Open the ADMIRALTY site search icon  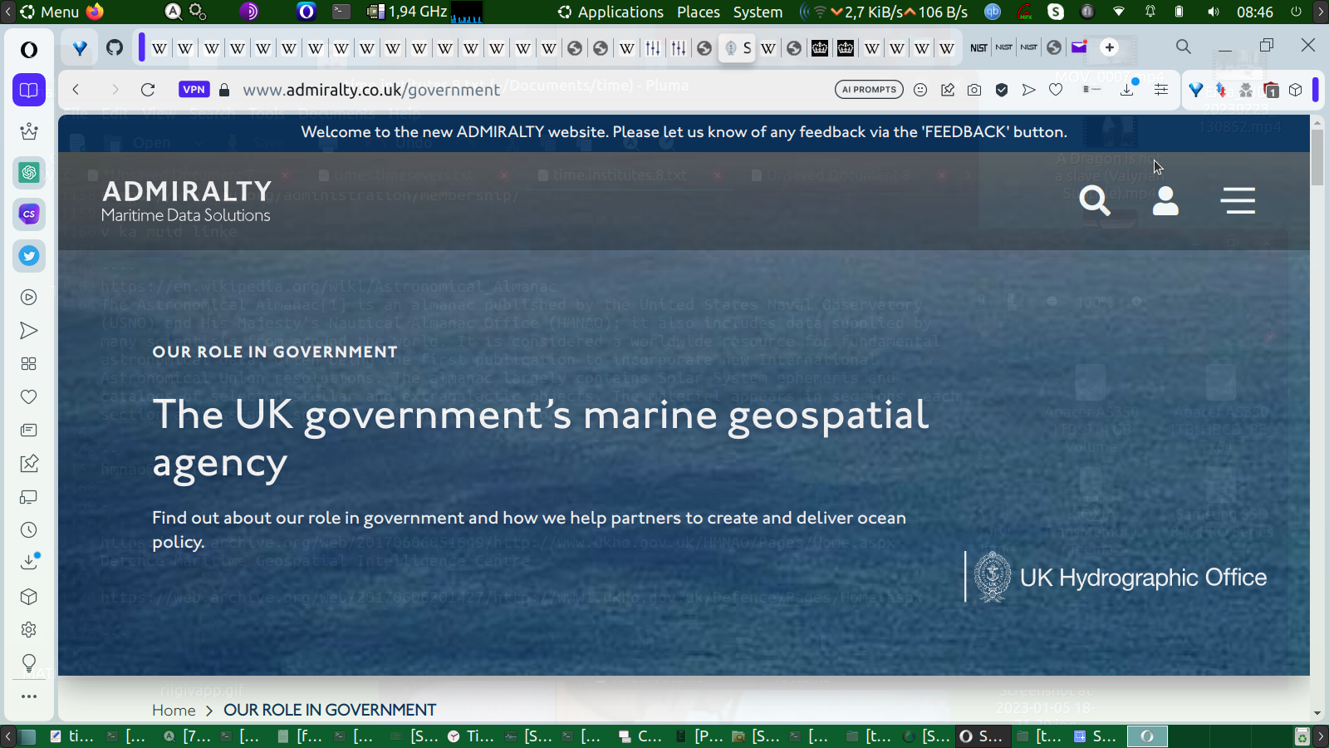coord(1094,200)
